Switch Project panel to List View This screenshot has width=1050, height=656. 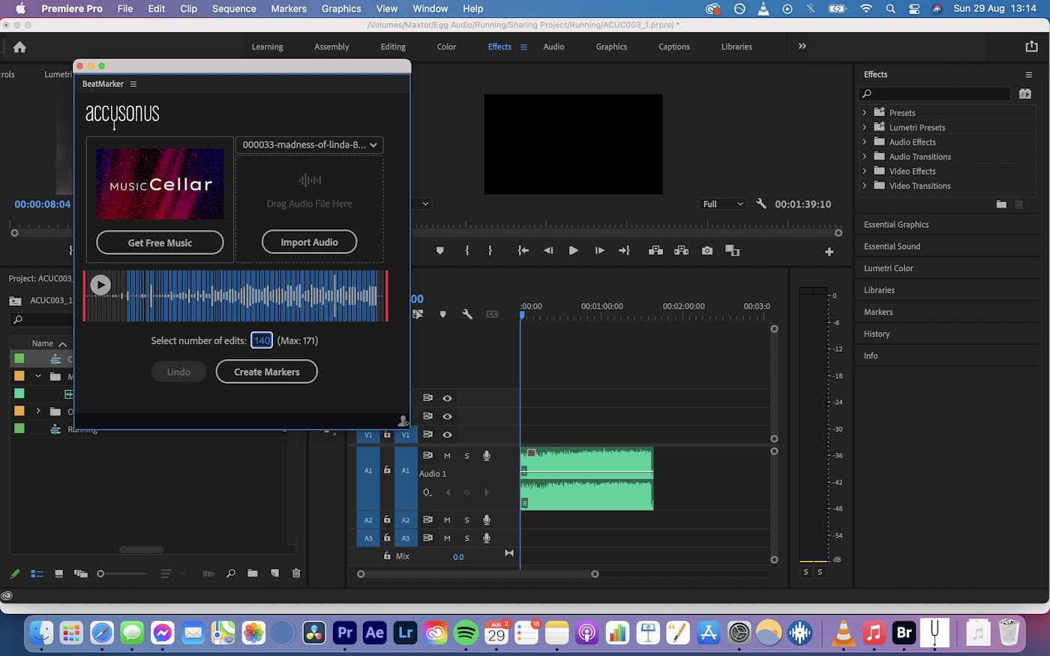tap(37, 574)
